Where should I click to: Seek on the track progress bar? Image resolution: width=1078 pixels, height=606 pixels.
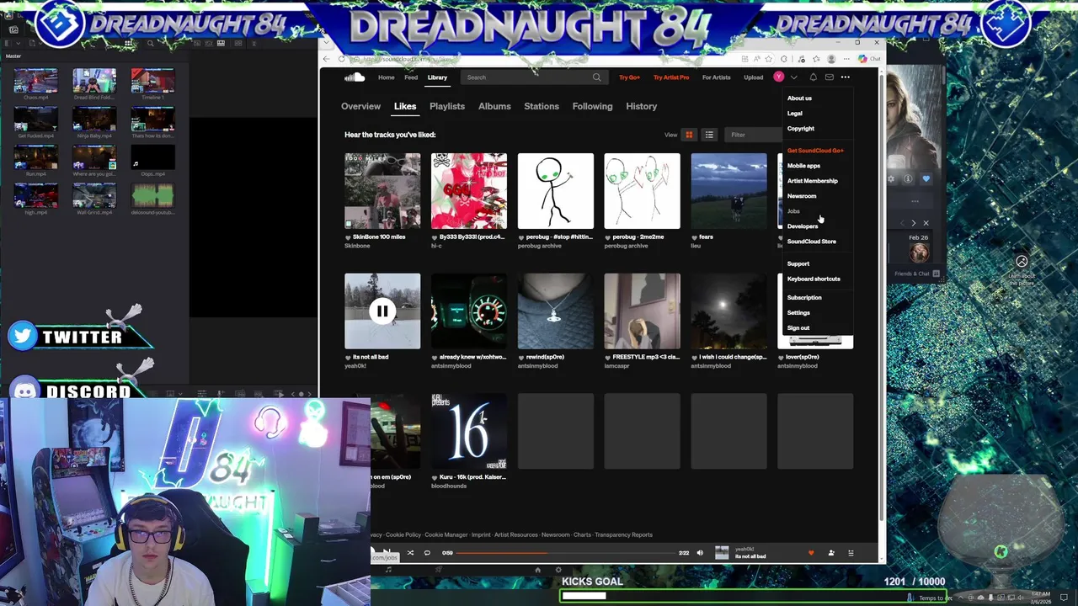[x=566, y=553]
